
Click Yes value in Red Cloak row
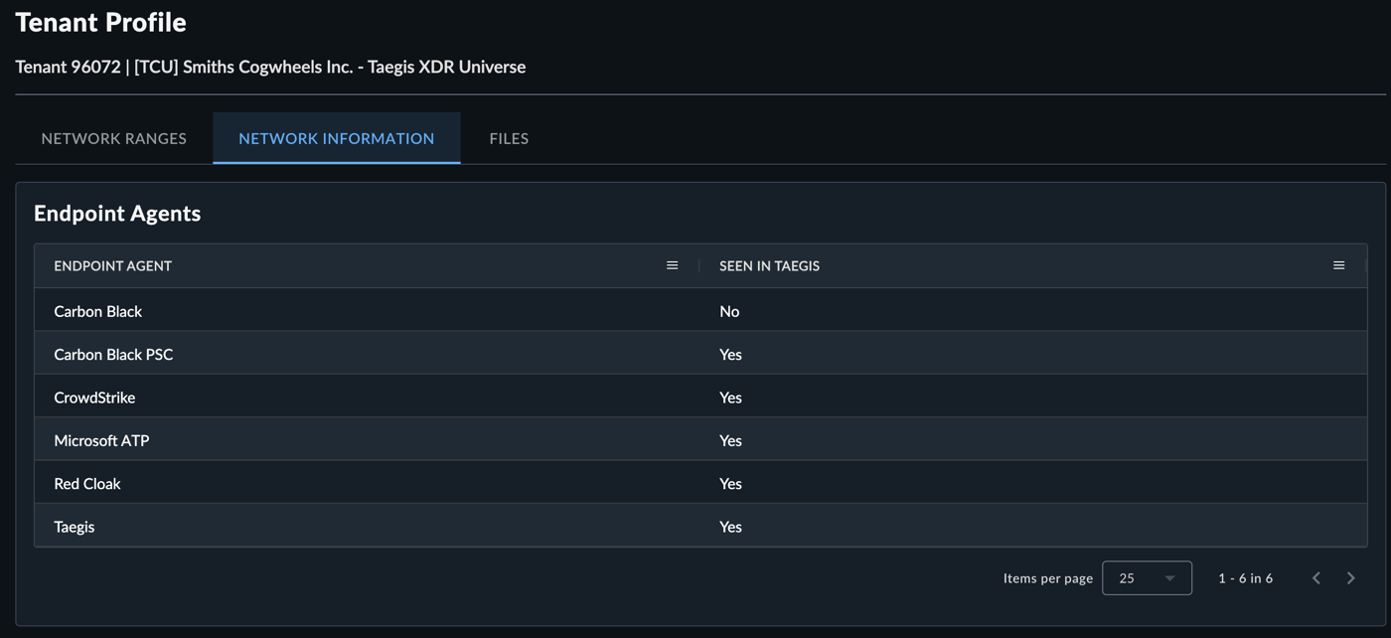click(x=730, y=483)
